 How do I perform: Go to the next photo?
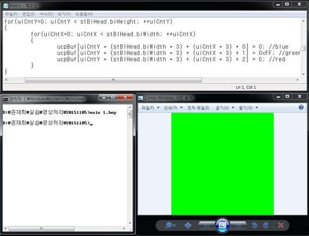click(x=238, y=225)
